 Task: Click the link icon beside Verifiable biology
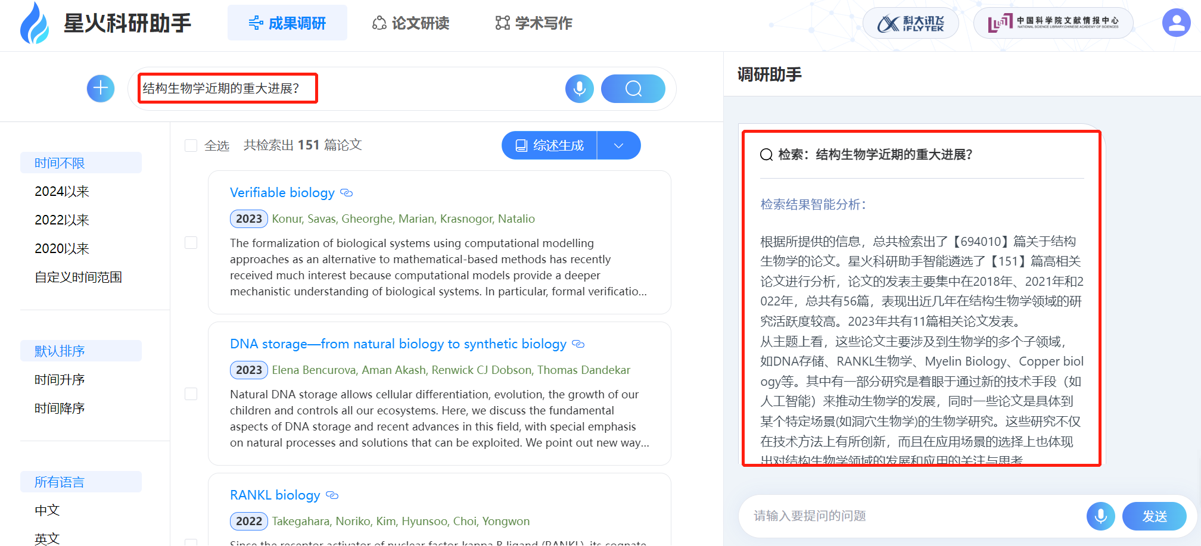coord(346,193)
